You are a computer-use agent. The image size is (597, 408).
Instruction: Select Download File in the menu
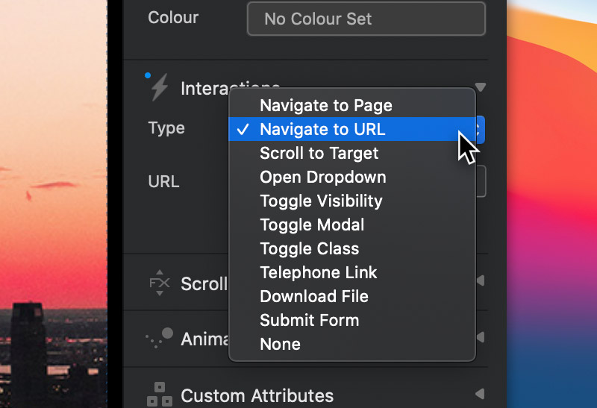point(351,296)
